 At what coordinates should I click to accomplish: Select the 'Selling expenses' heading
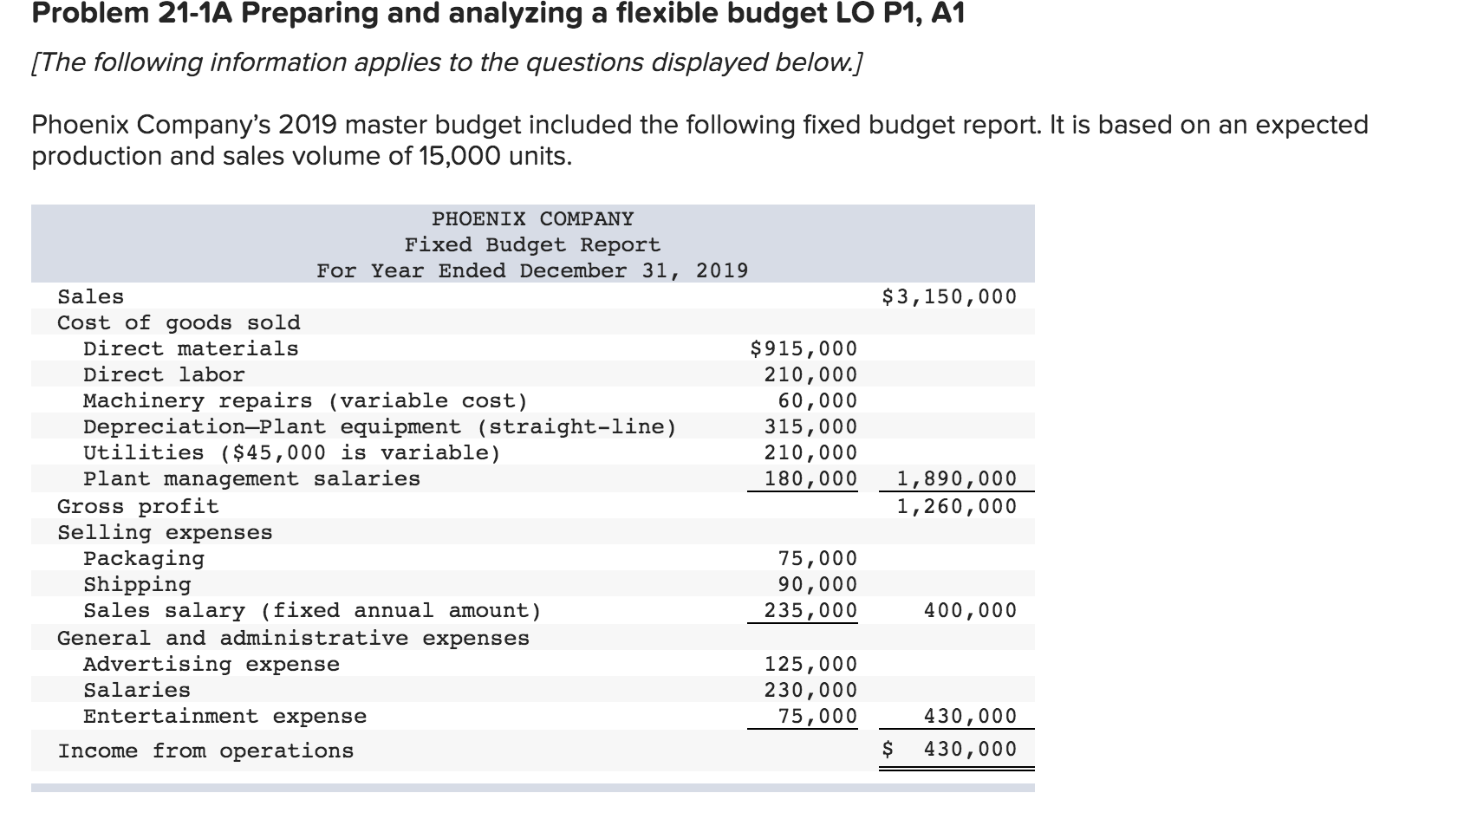point(165,533)
